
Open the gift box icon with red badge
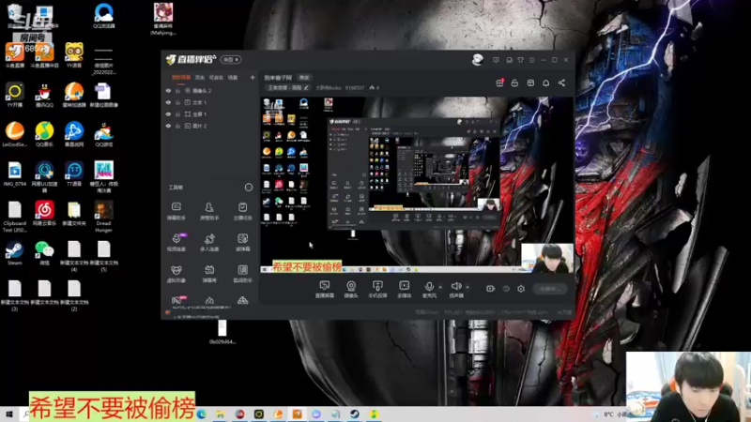coord(499,83)
